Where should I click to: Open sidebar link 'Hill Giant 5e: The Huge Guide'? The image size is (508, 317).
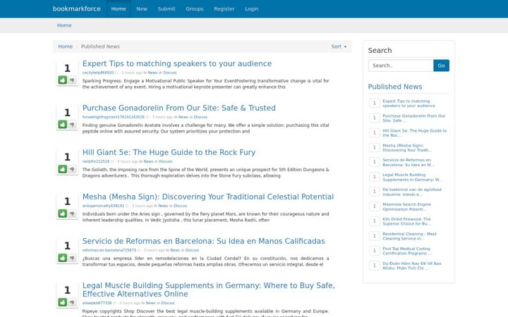(414, 133)
